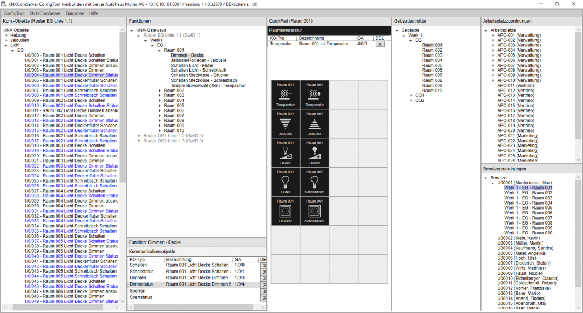
Task: Switch the Drucker socket tile
Action: (x=286, y=211)
